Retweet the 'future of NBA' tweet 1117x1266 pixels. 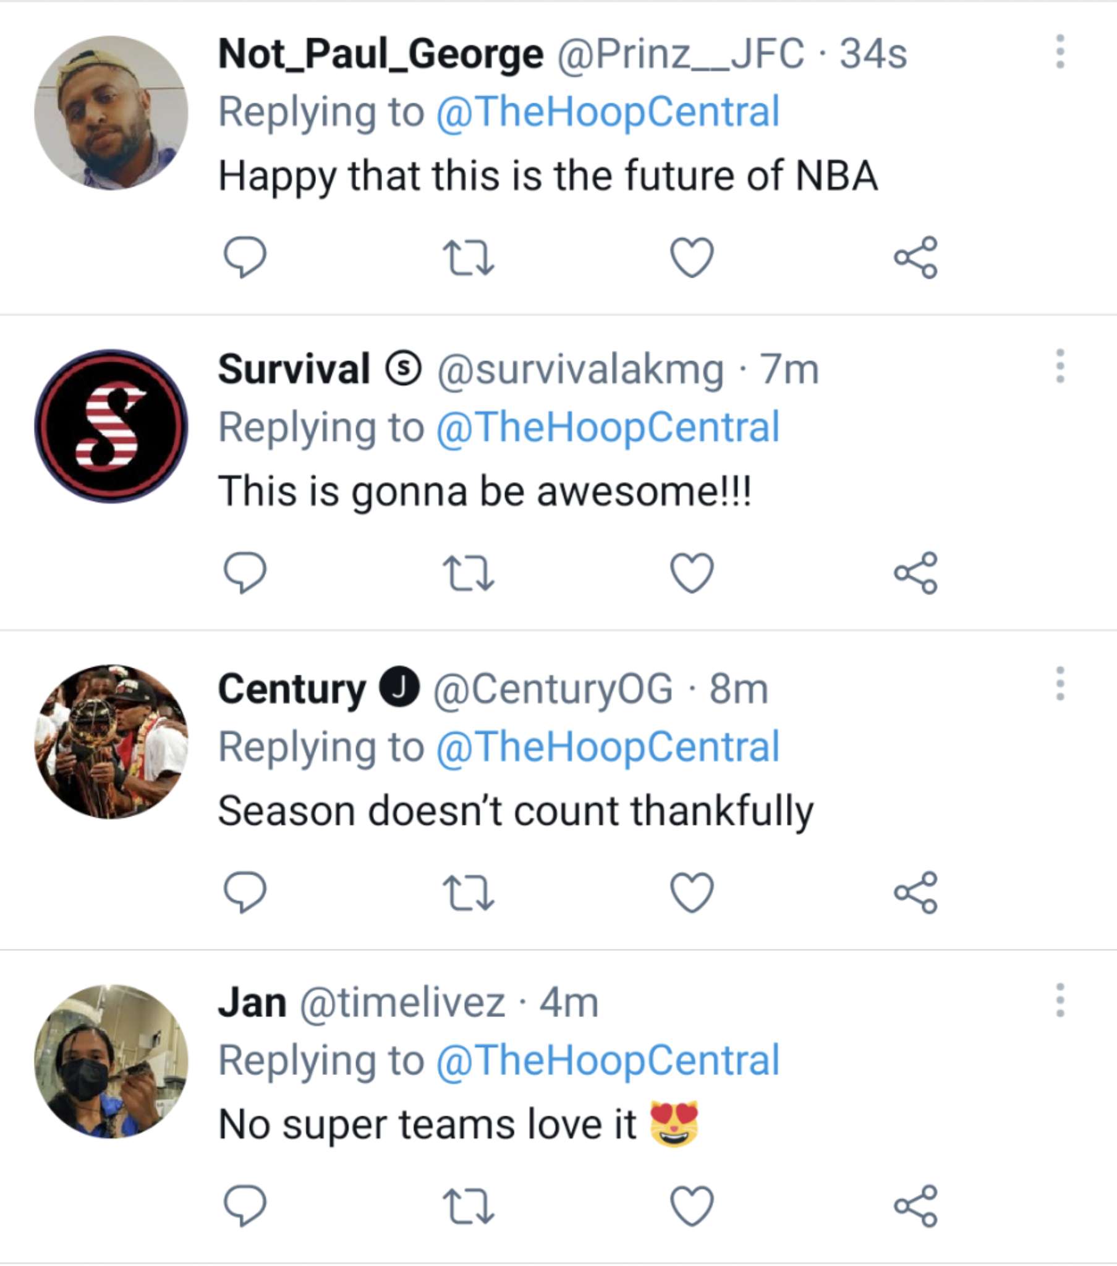coord(469,257)
